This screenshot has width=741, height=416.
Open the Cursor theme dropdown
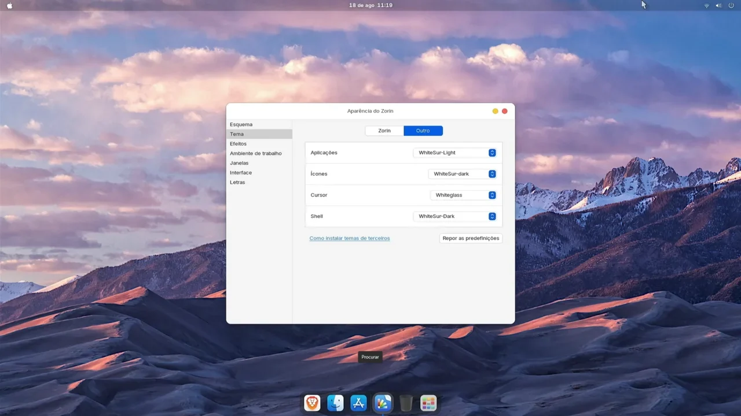[x=463, y=195]
